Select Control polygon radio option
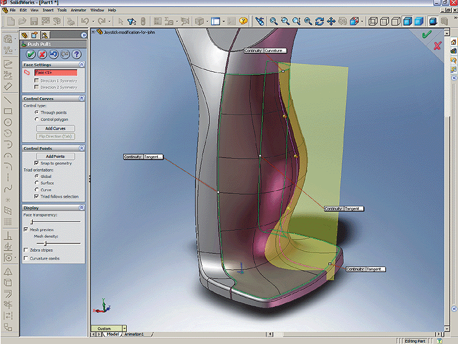Screen dimensions: 458x344 37,120
